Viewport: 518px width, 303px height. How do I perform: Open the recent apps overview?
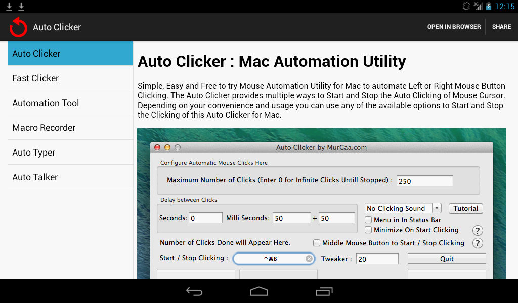click(324, 291)
